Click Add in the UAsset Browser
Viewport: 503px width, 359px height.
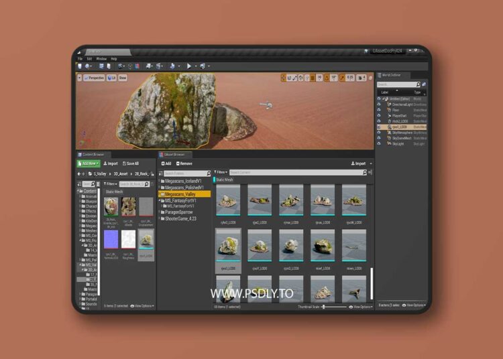[x=166, y=163]
